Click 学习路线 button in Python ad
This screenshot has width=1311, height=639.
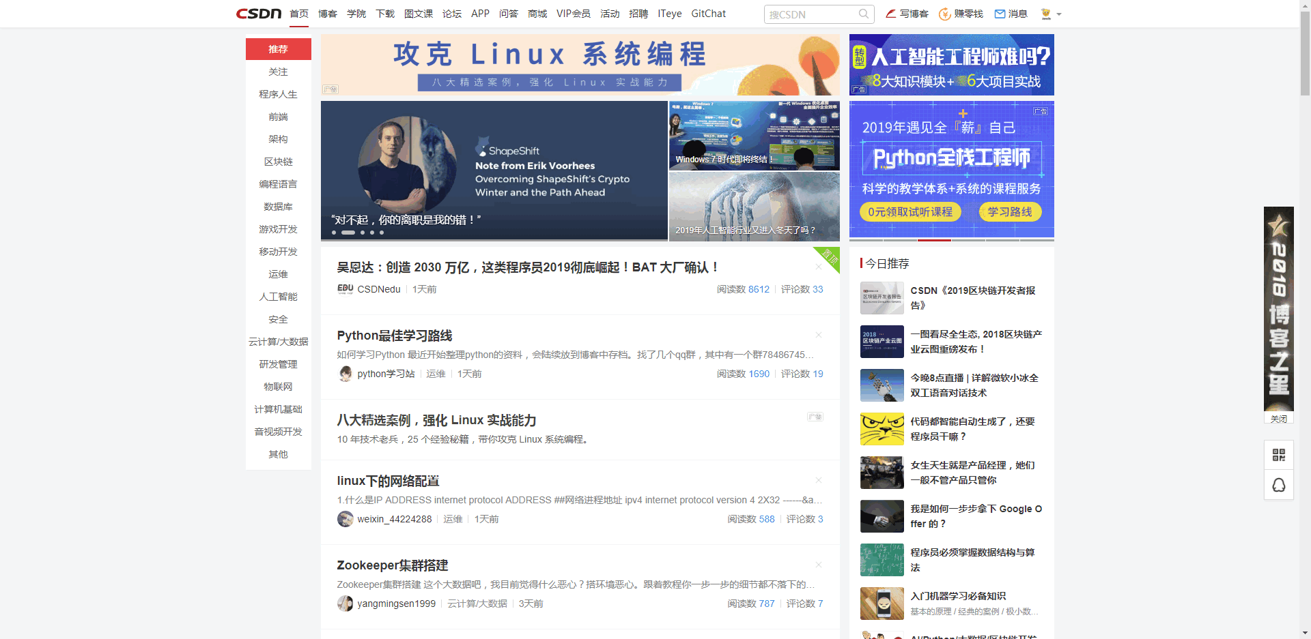[x=1010, y=212]
